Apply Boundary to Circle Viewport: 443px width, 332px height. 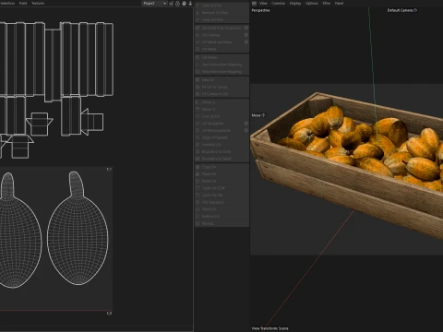click(221, 151)
